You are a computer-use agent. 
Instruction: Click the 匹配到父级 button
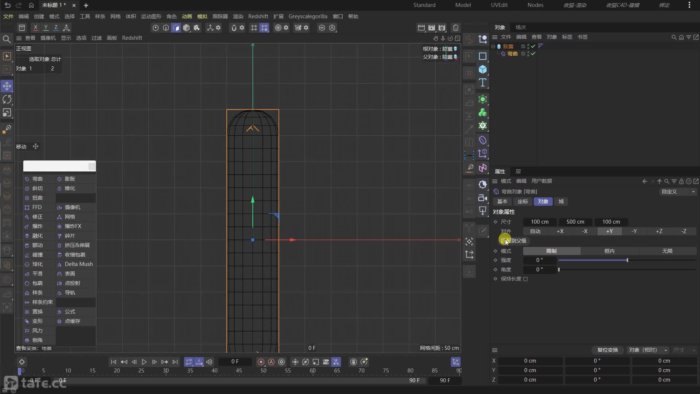pos(514,241)
